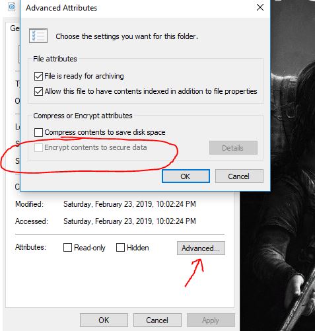
Task: Uncheck File is ready for archiving
Action: pyautogui.click(x=38, y=77)
